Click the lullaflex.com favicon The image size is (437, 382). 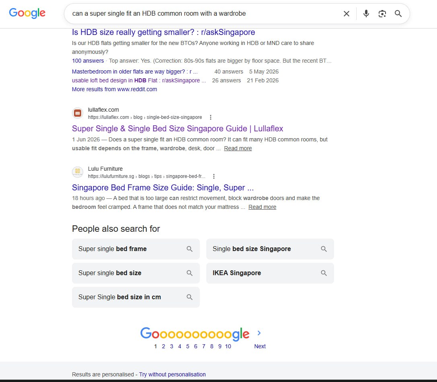coord(78,113)
